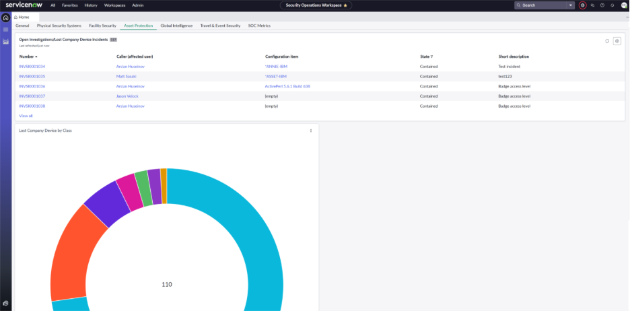This screenshot has height=311, width=630.
Task: Open caller Matt Sasaki
Action: (126, 76)
